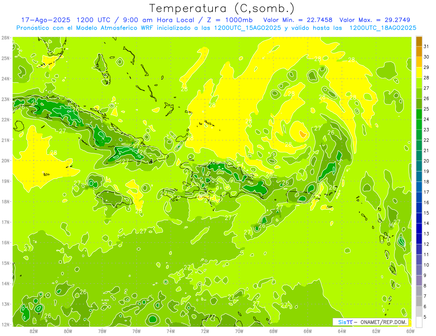Image resolution: width=436 pixels, height=336 pixels.
Task: Pick the brown-orange legend swatch above 31
Action: click(419, 41)
